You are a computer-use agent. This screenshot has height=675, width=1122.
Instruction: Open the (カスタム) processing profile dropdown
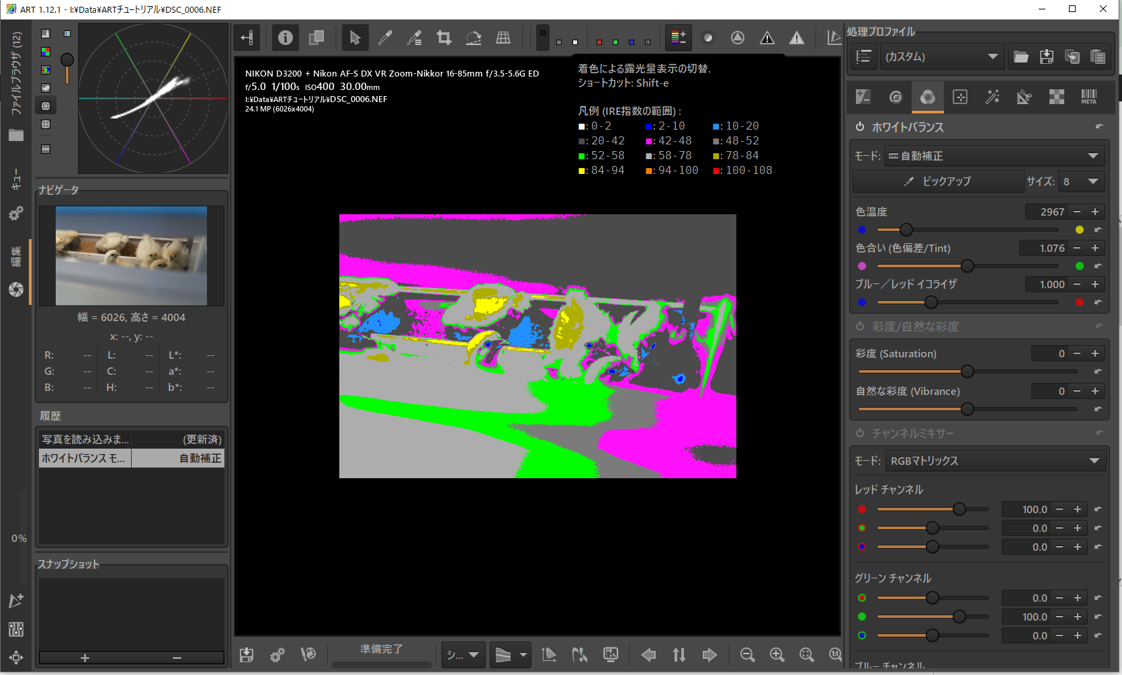click(942, 57)
